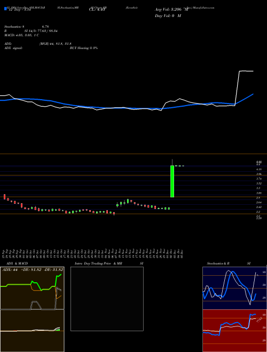267x352 pixels.
Task: Click the '3.74' price axis label
Action: [259, 179]
